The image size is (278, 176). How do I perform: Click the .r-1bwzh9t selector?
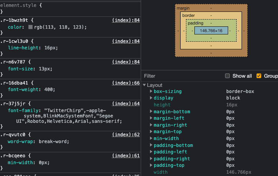(14, 20)
